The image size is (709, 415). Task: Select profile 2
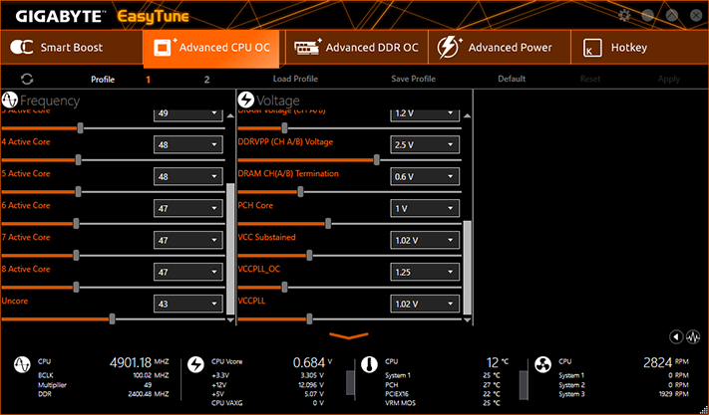[x=206, y=80]
